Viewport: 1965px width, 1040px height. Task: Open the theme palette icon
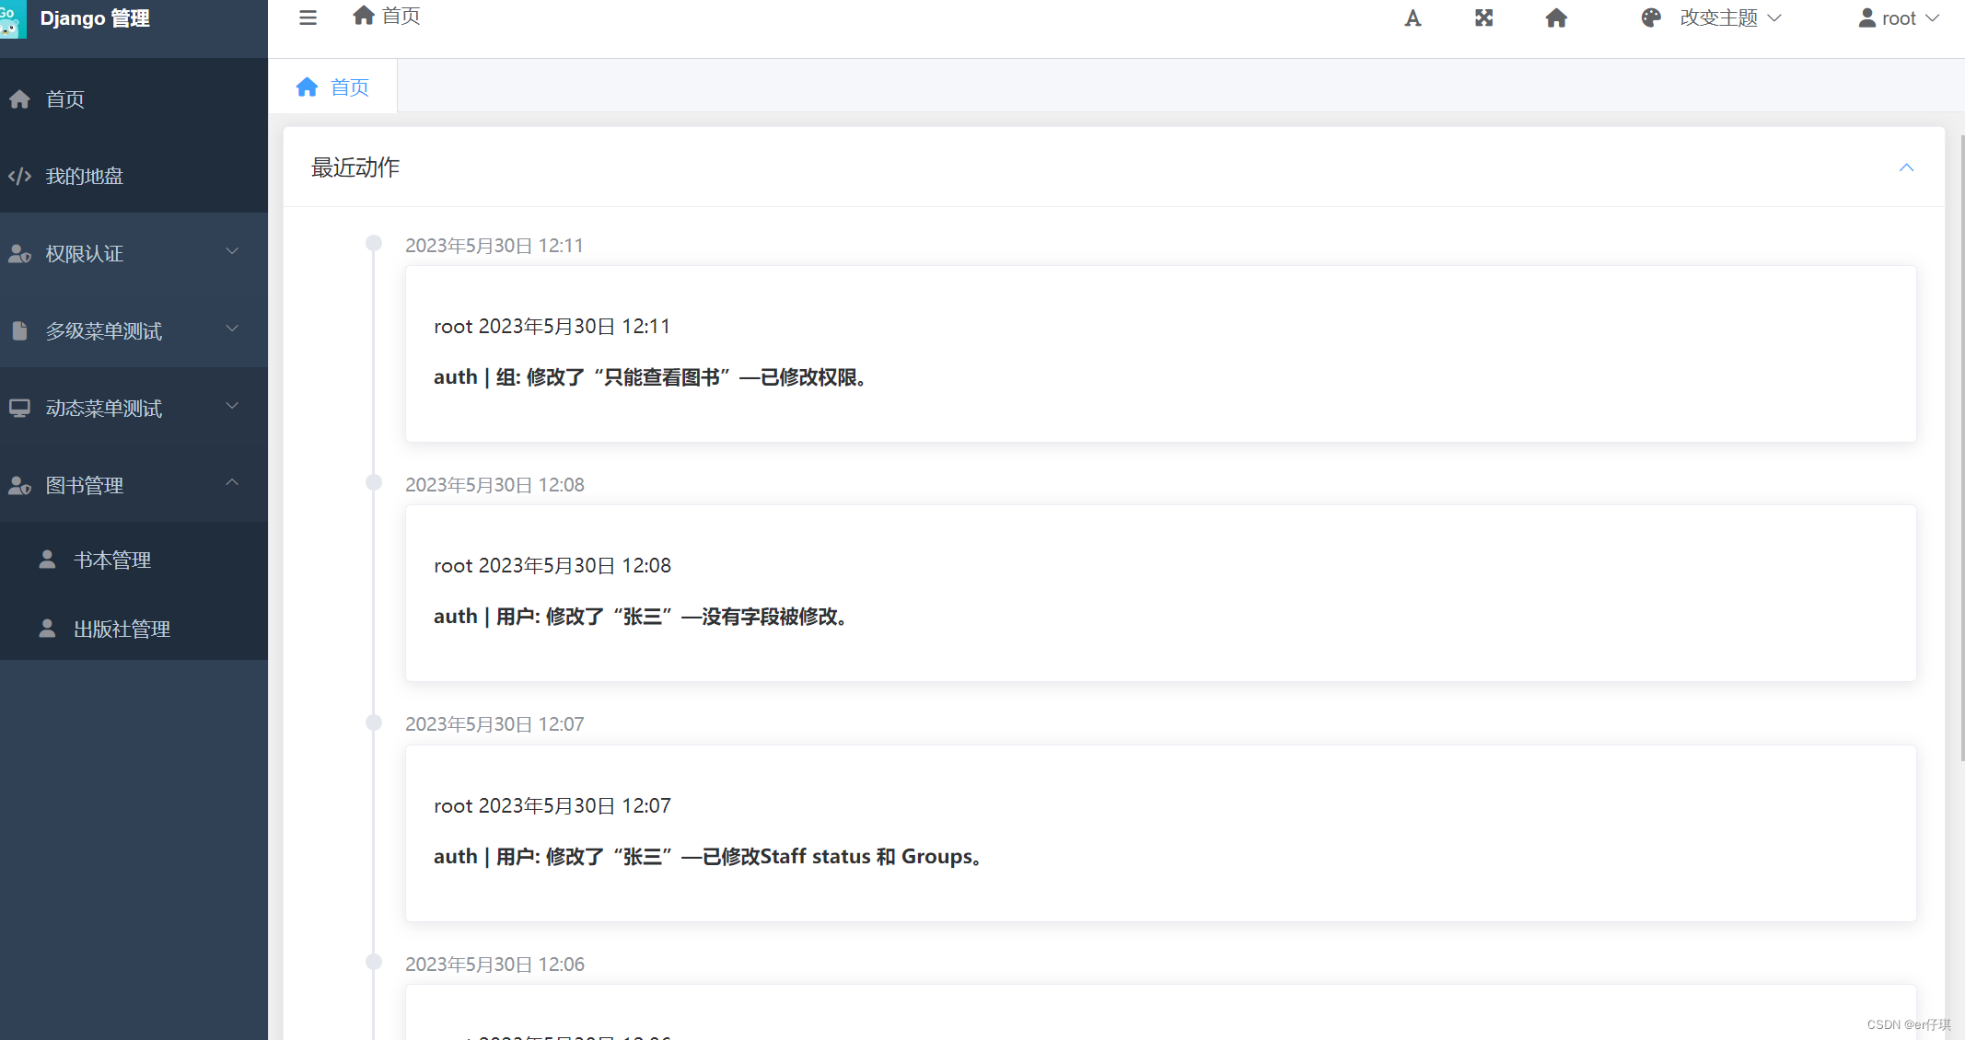(1650, 17)
